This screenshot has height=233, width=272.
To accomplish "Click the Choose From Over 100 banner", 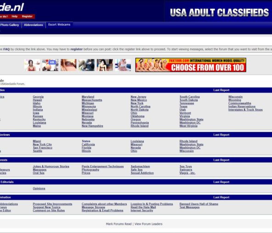I will tap(191, 65).
